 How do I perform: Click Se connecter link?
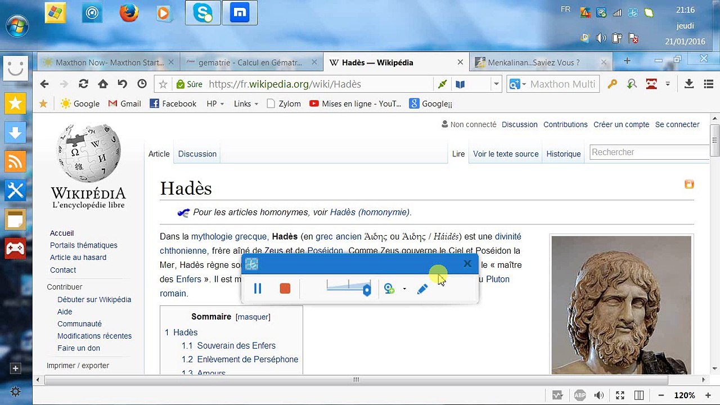coord(677,124)
